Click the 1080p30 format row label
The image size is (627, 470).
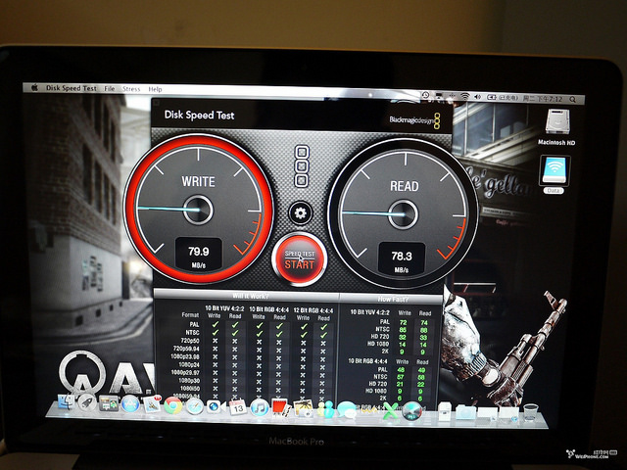(189, 381)
